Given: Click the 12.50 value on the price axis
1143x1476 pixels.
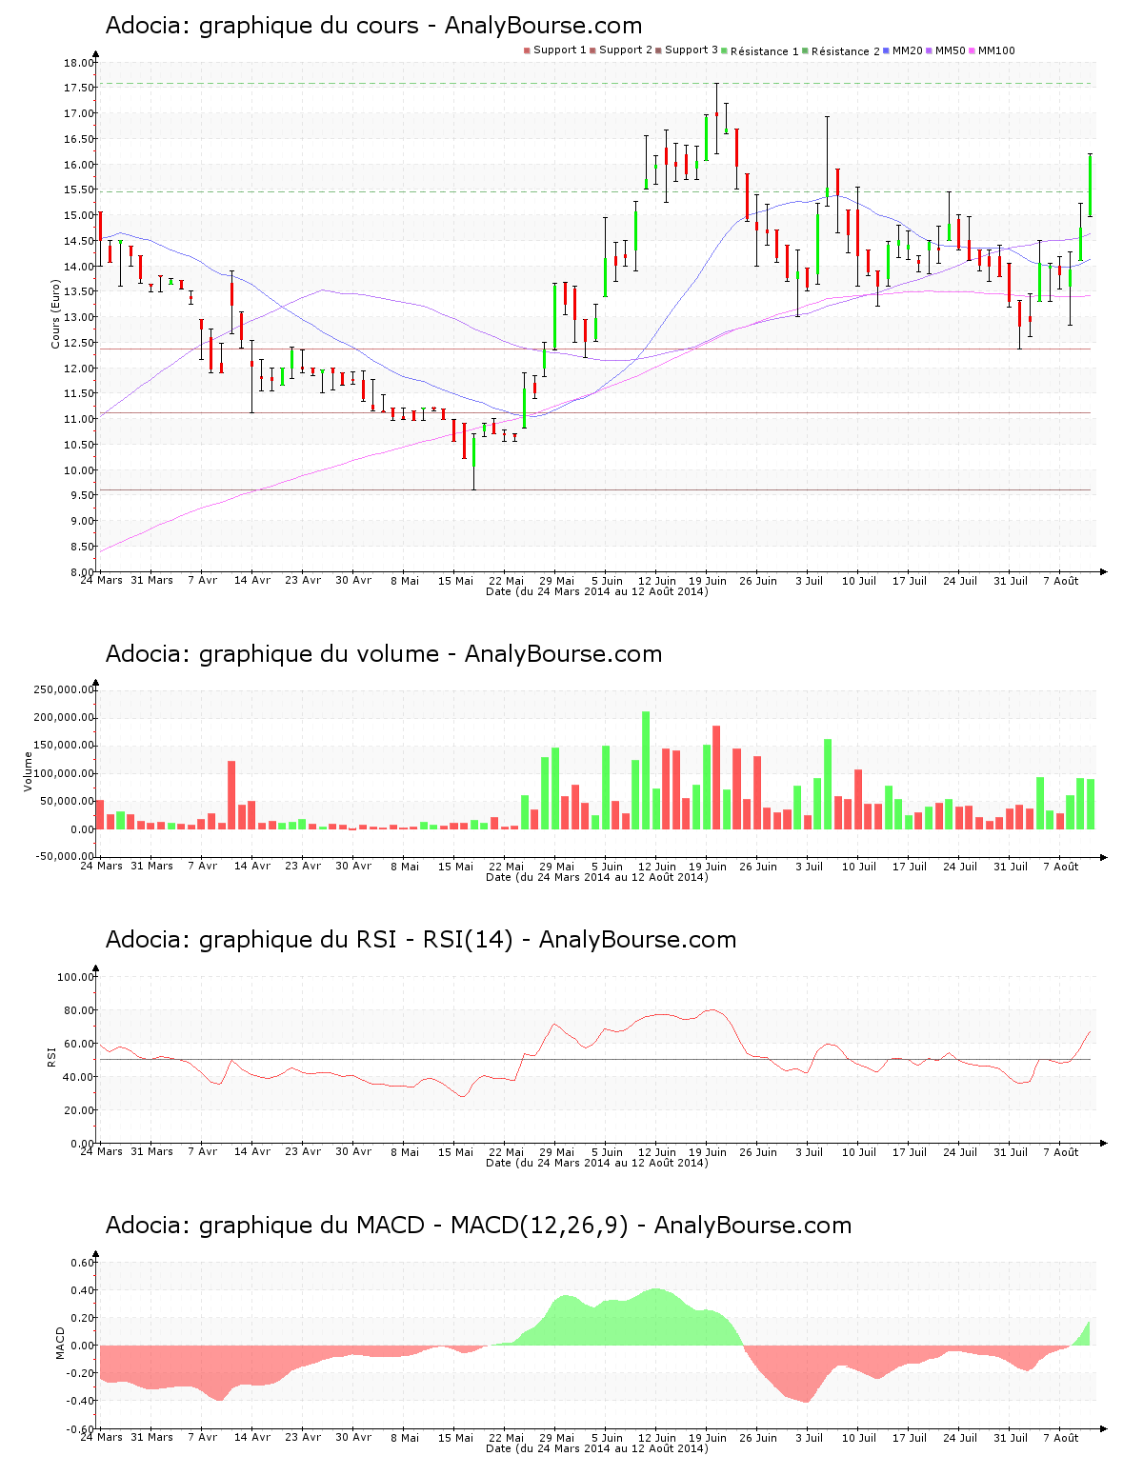Looking at the screenshot, I should click(79, 343).
